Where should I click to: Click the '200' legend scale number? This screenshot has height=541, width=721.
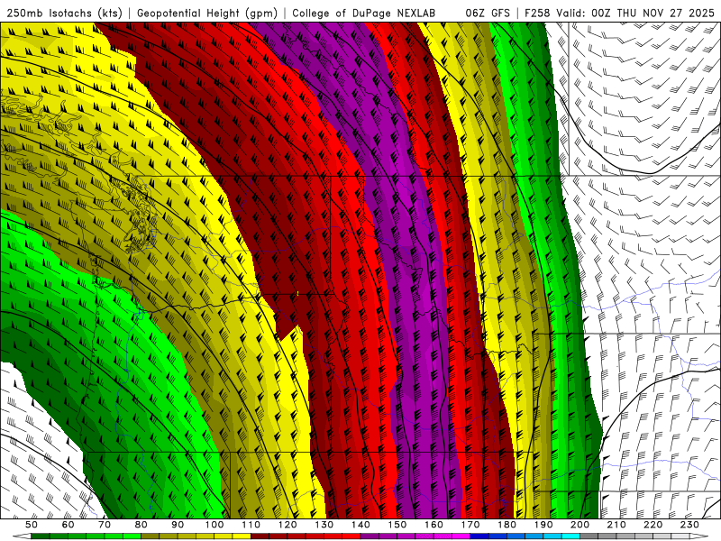[580, 525]
